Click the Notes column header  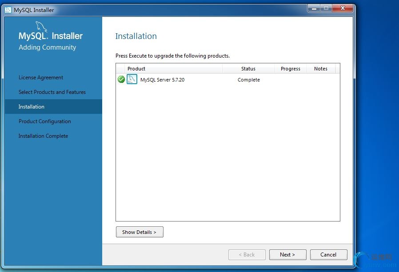(321, 69)
